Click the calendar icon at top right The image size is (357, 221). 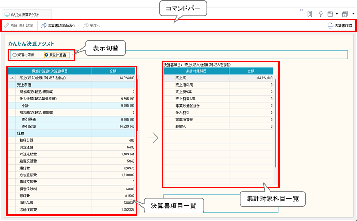(345, 14)
